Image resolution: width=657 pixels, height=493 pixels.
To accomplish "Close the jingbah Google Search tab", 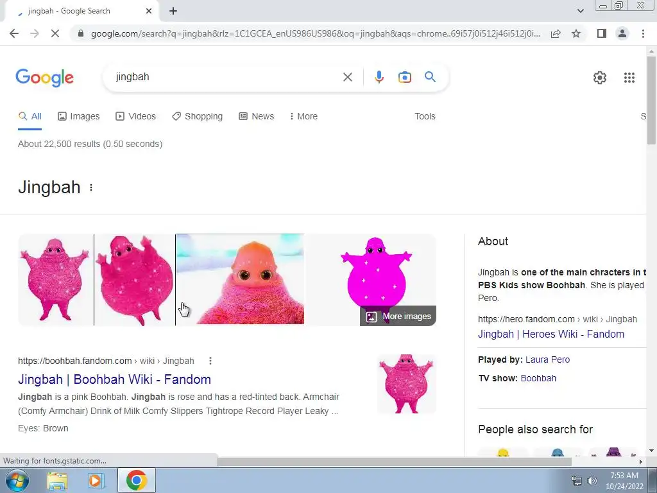I will [149, 11].
